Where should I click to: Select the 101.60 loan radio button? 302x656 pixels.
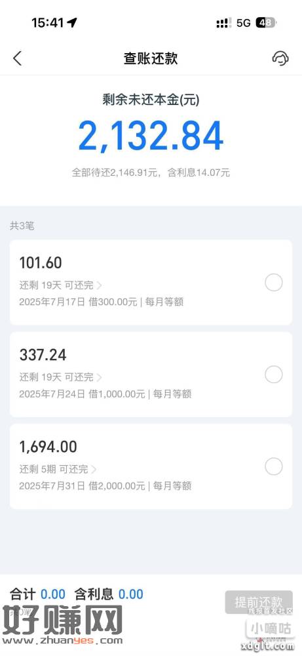pos(274,283)
